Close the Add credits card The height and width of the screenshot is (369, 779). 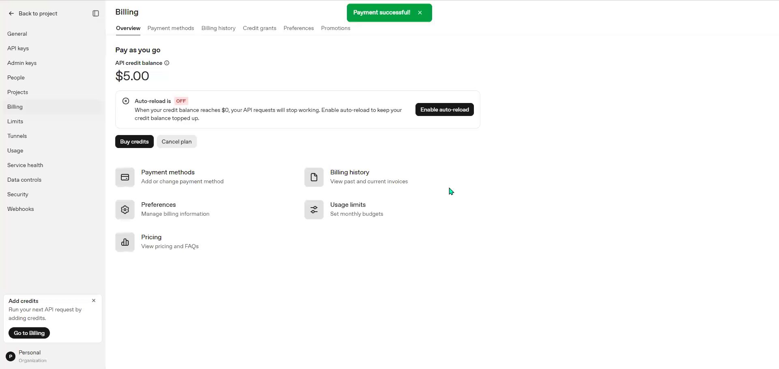pos(94,300)
